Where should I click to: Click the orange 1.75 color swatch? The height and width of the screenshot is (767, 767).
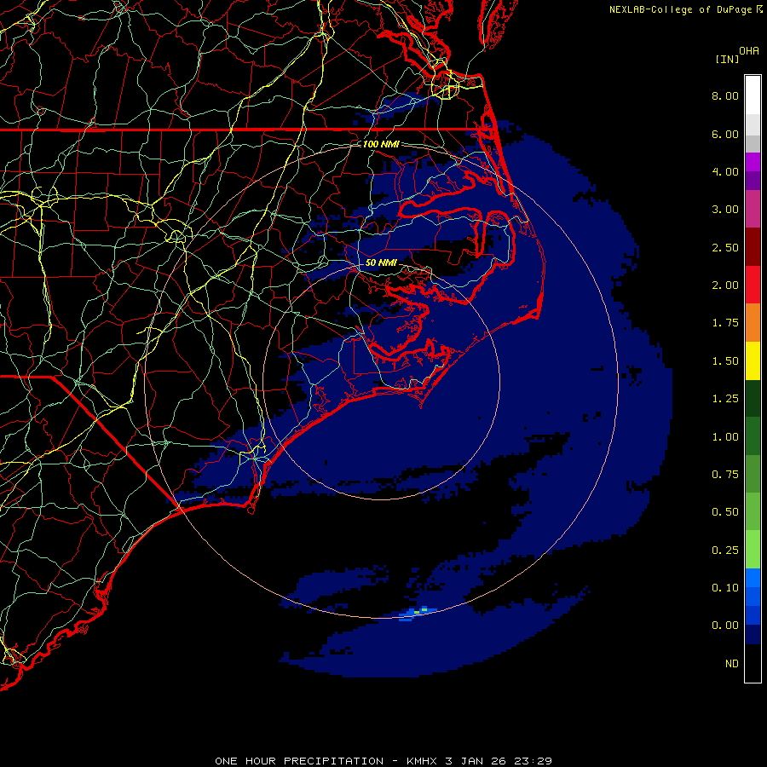[753, 323]
